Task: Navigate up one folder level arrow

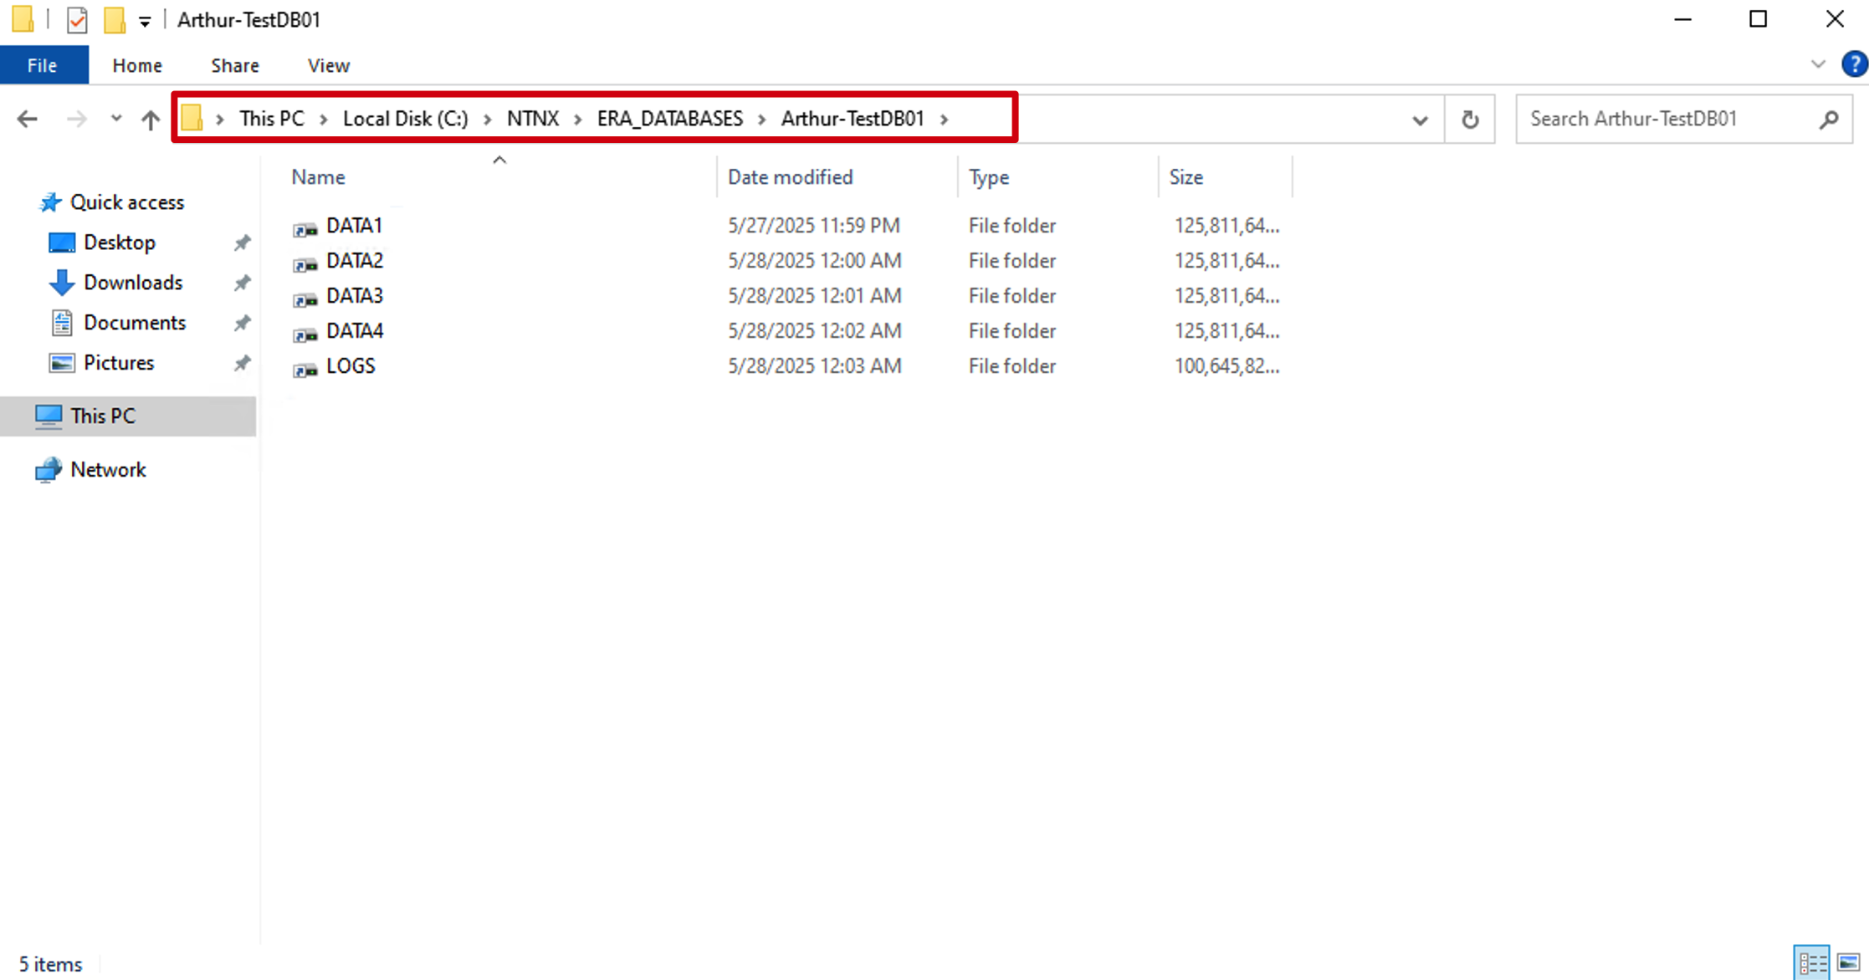Action: click(x=151, y=120)
